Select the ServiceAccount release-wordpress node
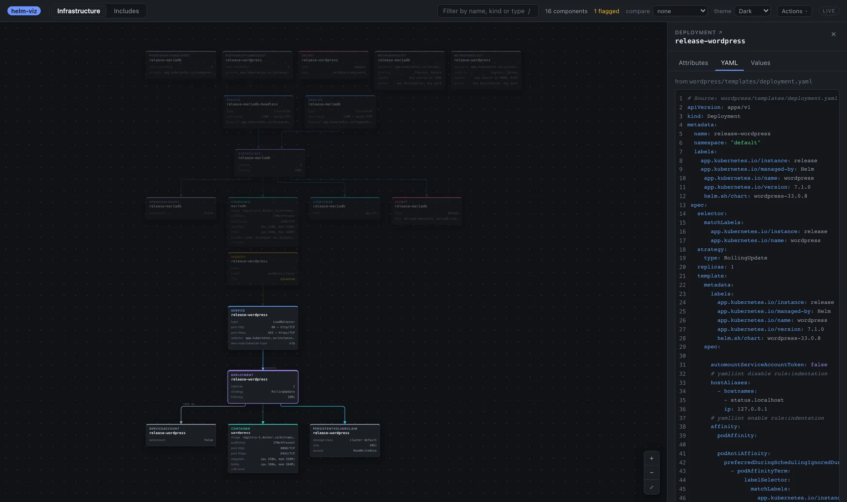This screenshot has width=847, height=502. pyautogui.click(x=181, y=435)
